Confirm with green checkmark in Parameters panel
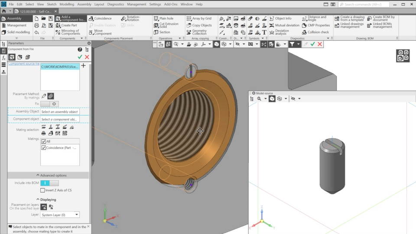416x234 pixels. click(x=80, y=57)
